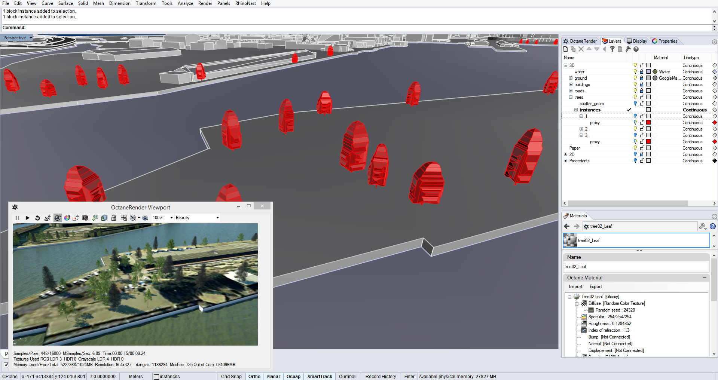Open the Water material swatch
This screenshot has height=380, width=718.
655,72
